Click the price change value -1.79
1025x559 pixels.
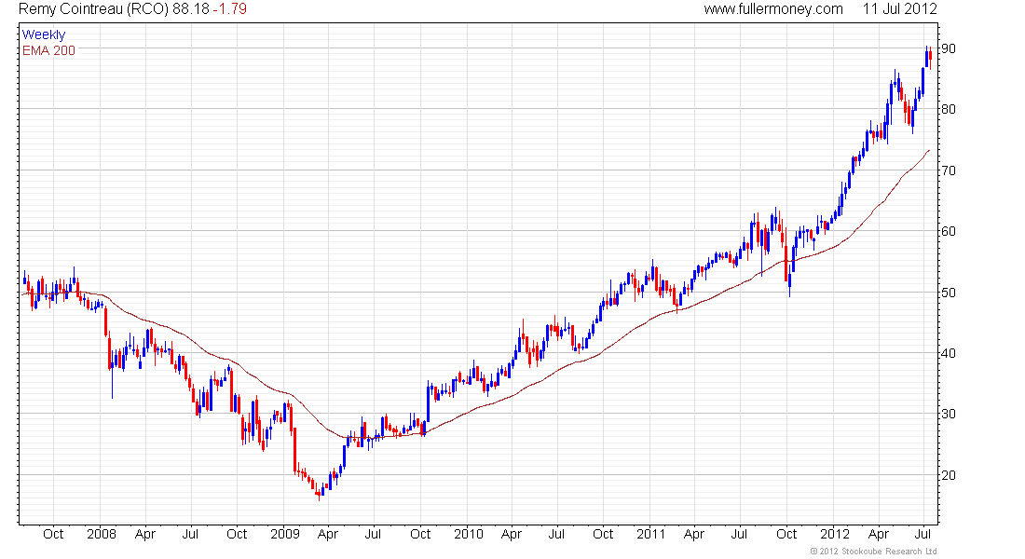click(x=229, y=9)
